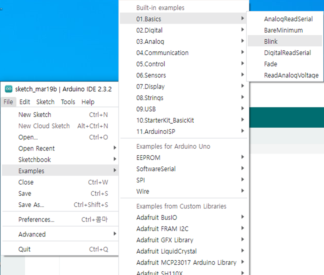
Task: Open the DigitalReadSerial example
Action: [285, 53]
